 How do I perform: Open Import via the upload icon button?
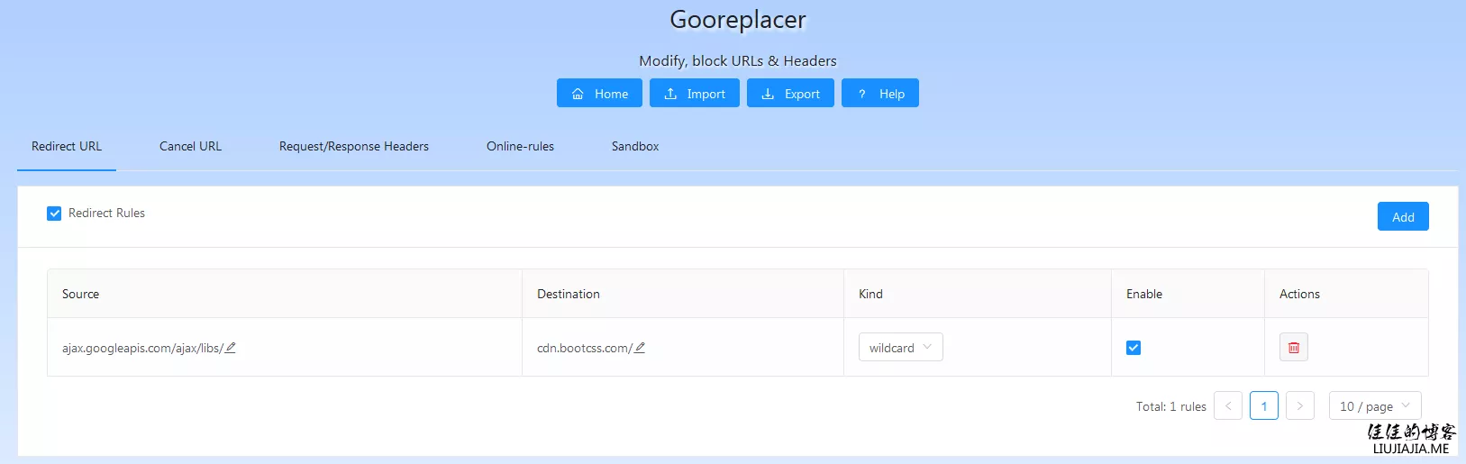pyautogui.click(x=694, y=94)
